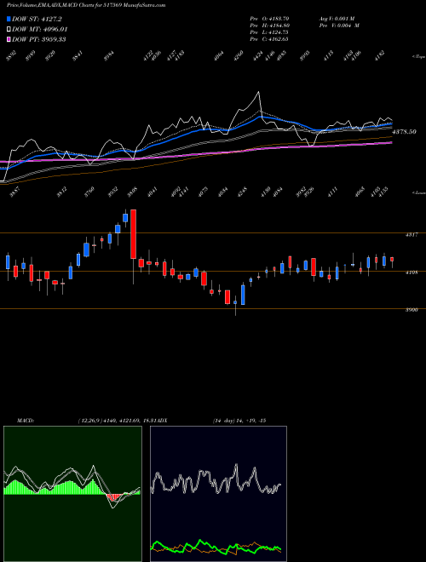Click the blue DOW ST legend square
Viewport: 426px width, 562px height.
coord(9,19)
